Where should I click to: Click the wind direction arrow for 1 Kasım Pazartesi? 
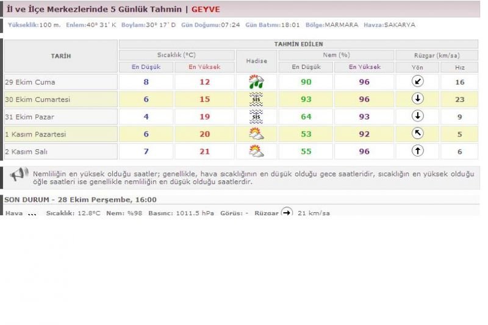pyautogui.click(x=418, y=134)
